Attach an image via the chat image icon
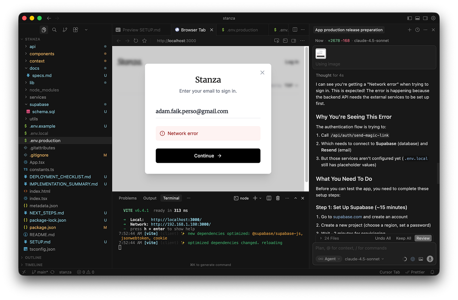This screenshot has width=458, height=300. click(x=421, y=259)
